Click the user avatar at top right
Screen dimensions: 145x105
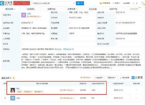click(143, 3)
